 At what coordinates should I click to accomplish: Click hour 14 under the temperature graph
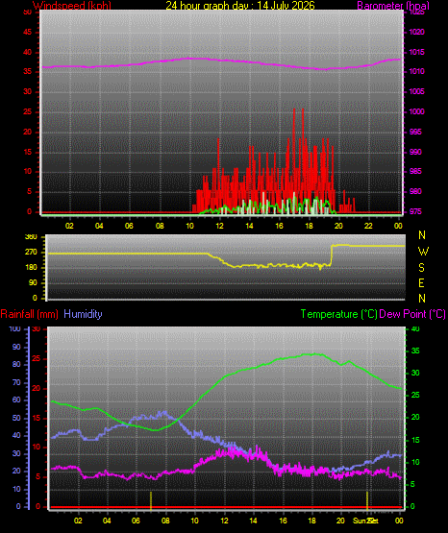[x=253, y=521]
